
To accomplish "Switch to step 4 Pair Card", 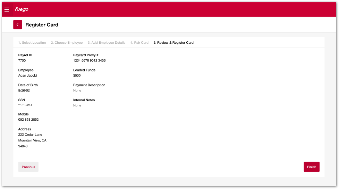I will coord(139,43).
